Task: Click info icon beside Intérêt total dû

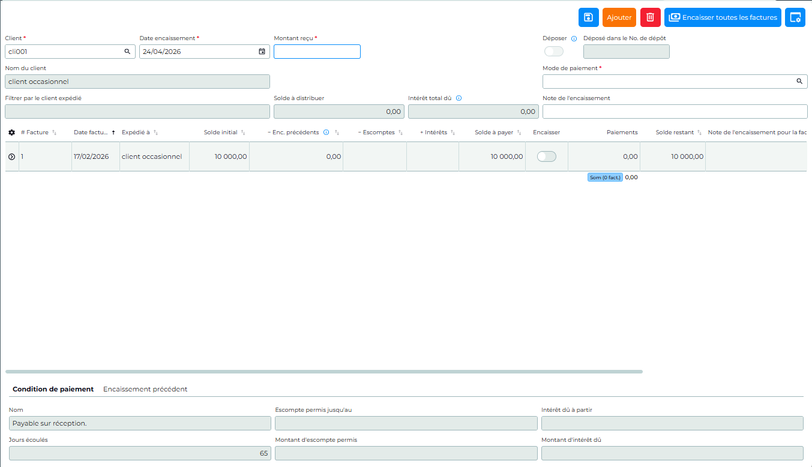Action: tap(459, 98)
